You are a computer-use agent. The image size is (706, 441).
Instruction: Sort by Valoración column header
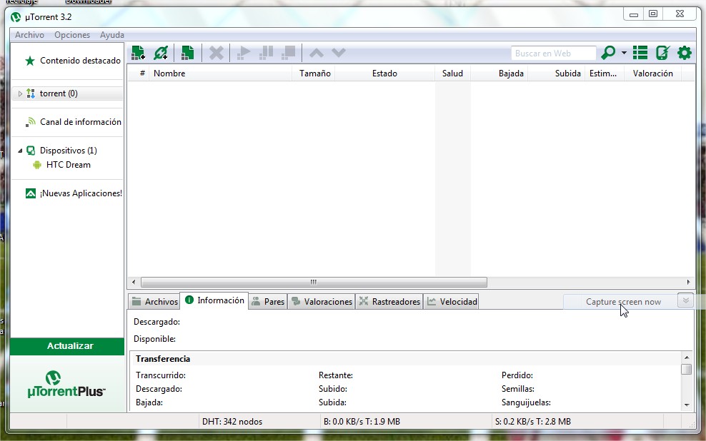pos(653,73)
